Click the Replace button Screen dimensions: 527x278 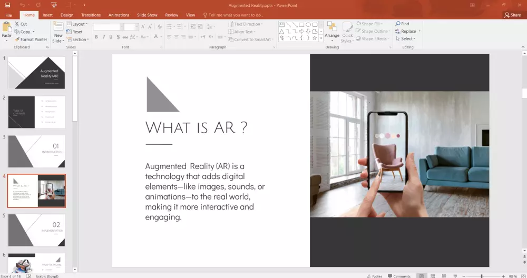406,31
